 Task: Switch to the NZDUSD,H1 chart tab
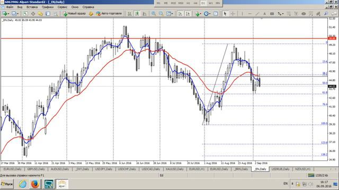pyautogui.click(x=302, y=169)
